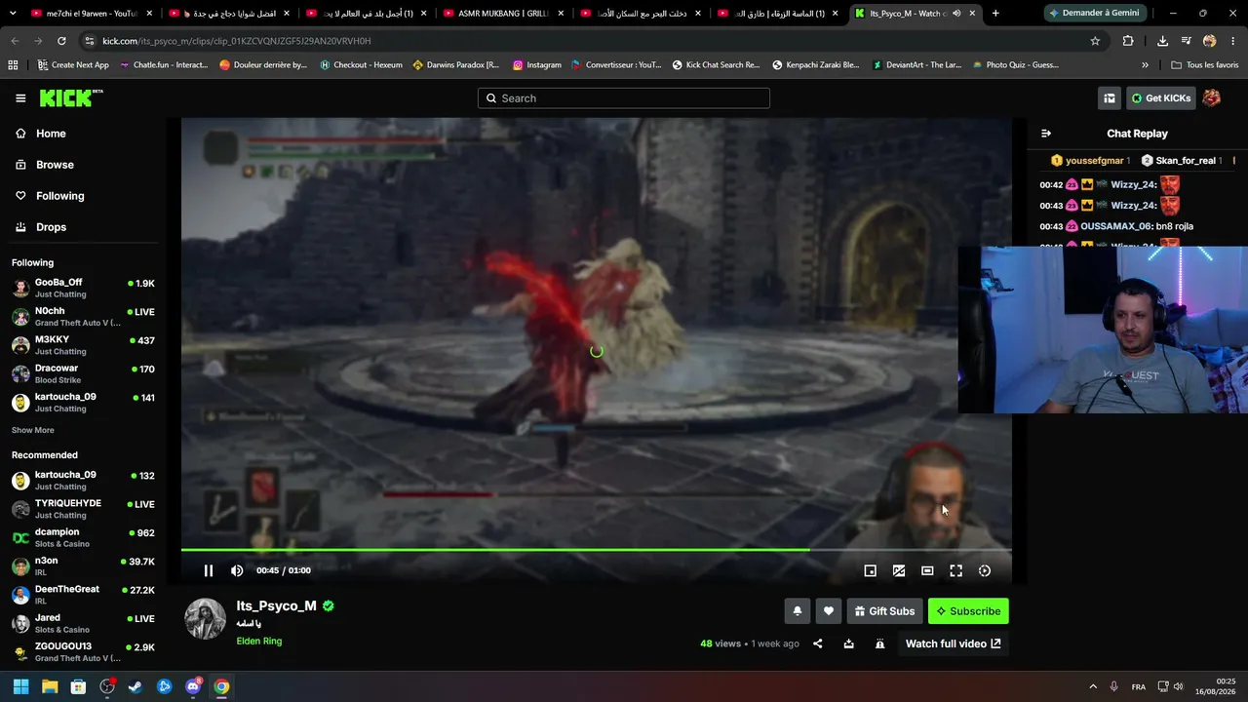This screenshot has width=1248, height=702.
Task: Open Chrome downloads
Action: click(1162, 41)
